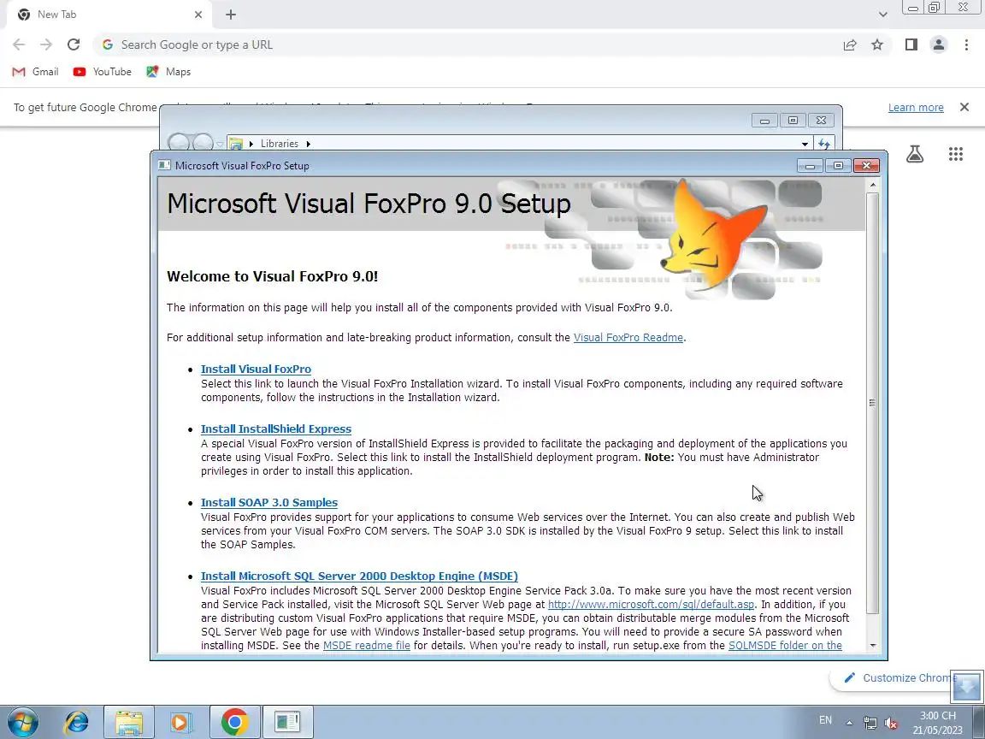Open Install Visual FoxPro link
The height and width of the screenshot is (739, 985).
(x=256, y=369)
